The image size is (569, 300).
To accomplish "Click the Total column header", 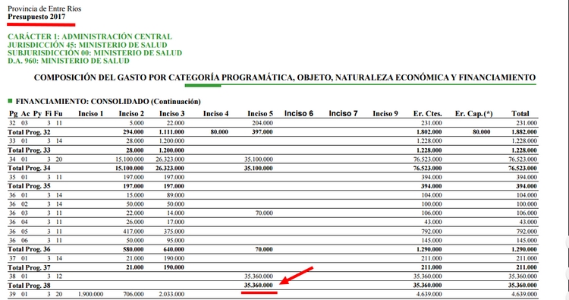I will click(520, 114).
